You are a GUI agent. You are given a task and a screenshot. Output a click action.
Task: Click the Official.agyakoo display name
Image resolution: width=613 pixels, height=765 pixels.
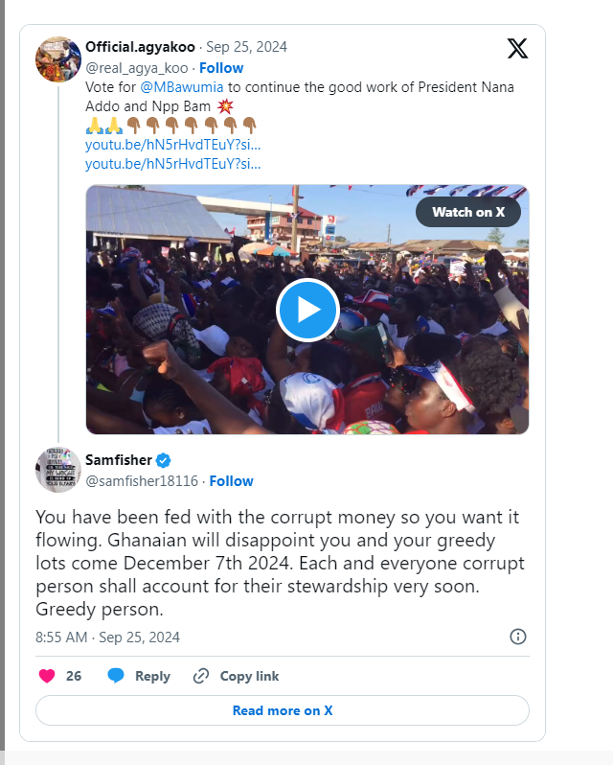click(x=140, y=47)
